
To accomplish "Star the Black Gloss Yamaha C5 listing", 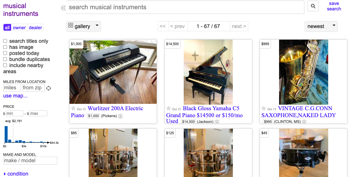I will point(169,108).
